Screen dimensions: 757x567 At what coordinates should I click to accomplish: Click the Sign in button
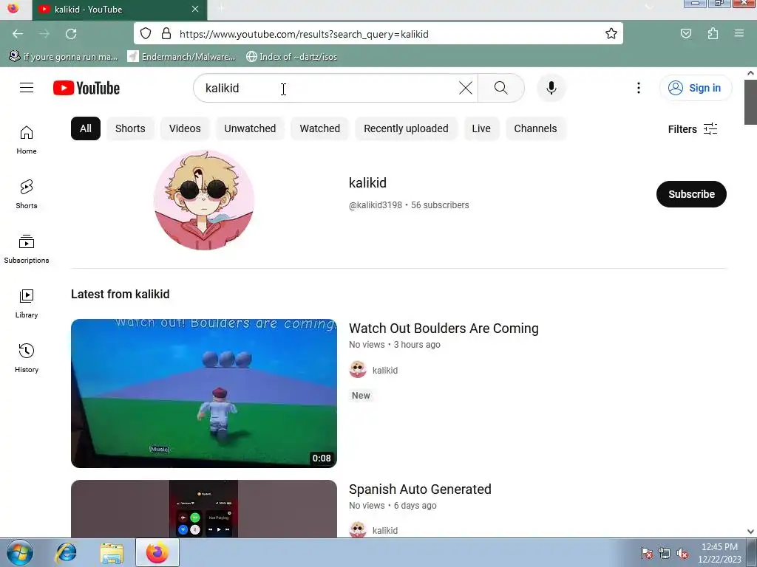point(695,88)
